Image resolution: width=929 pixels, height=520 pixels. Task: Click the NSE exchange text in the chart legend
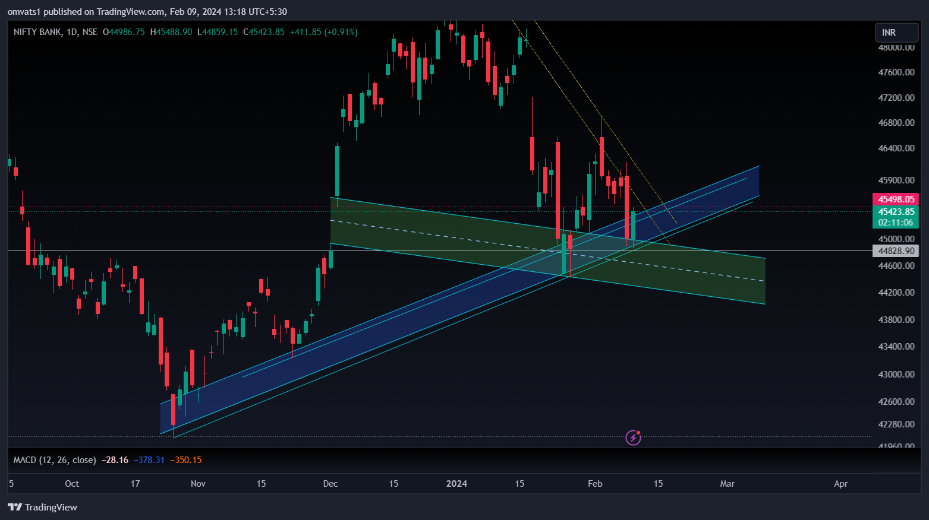pyautogui.click(x=90, y=32)
